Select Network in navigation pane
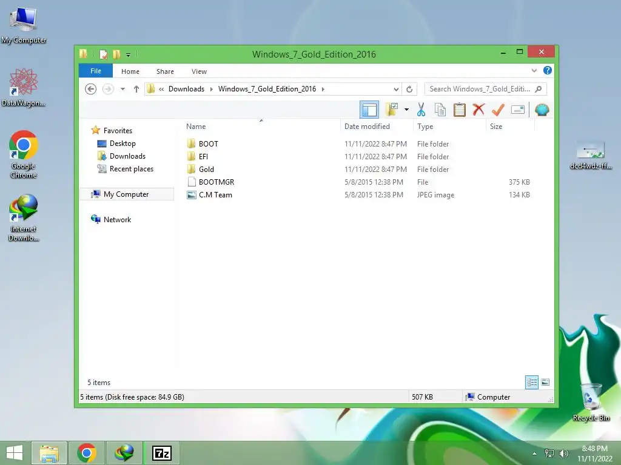This screenshot has width=621, height=465. pyautogui.click(x=117, y=219)
